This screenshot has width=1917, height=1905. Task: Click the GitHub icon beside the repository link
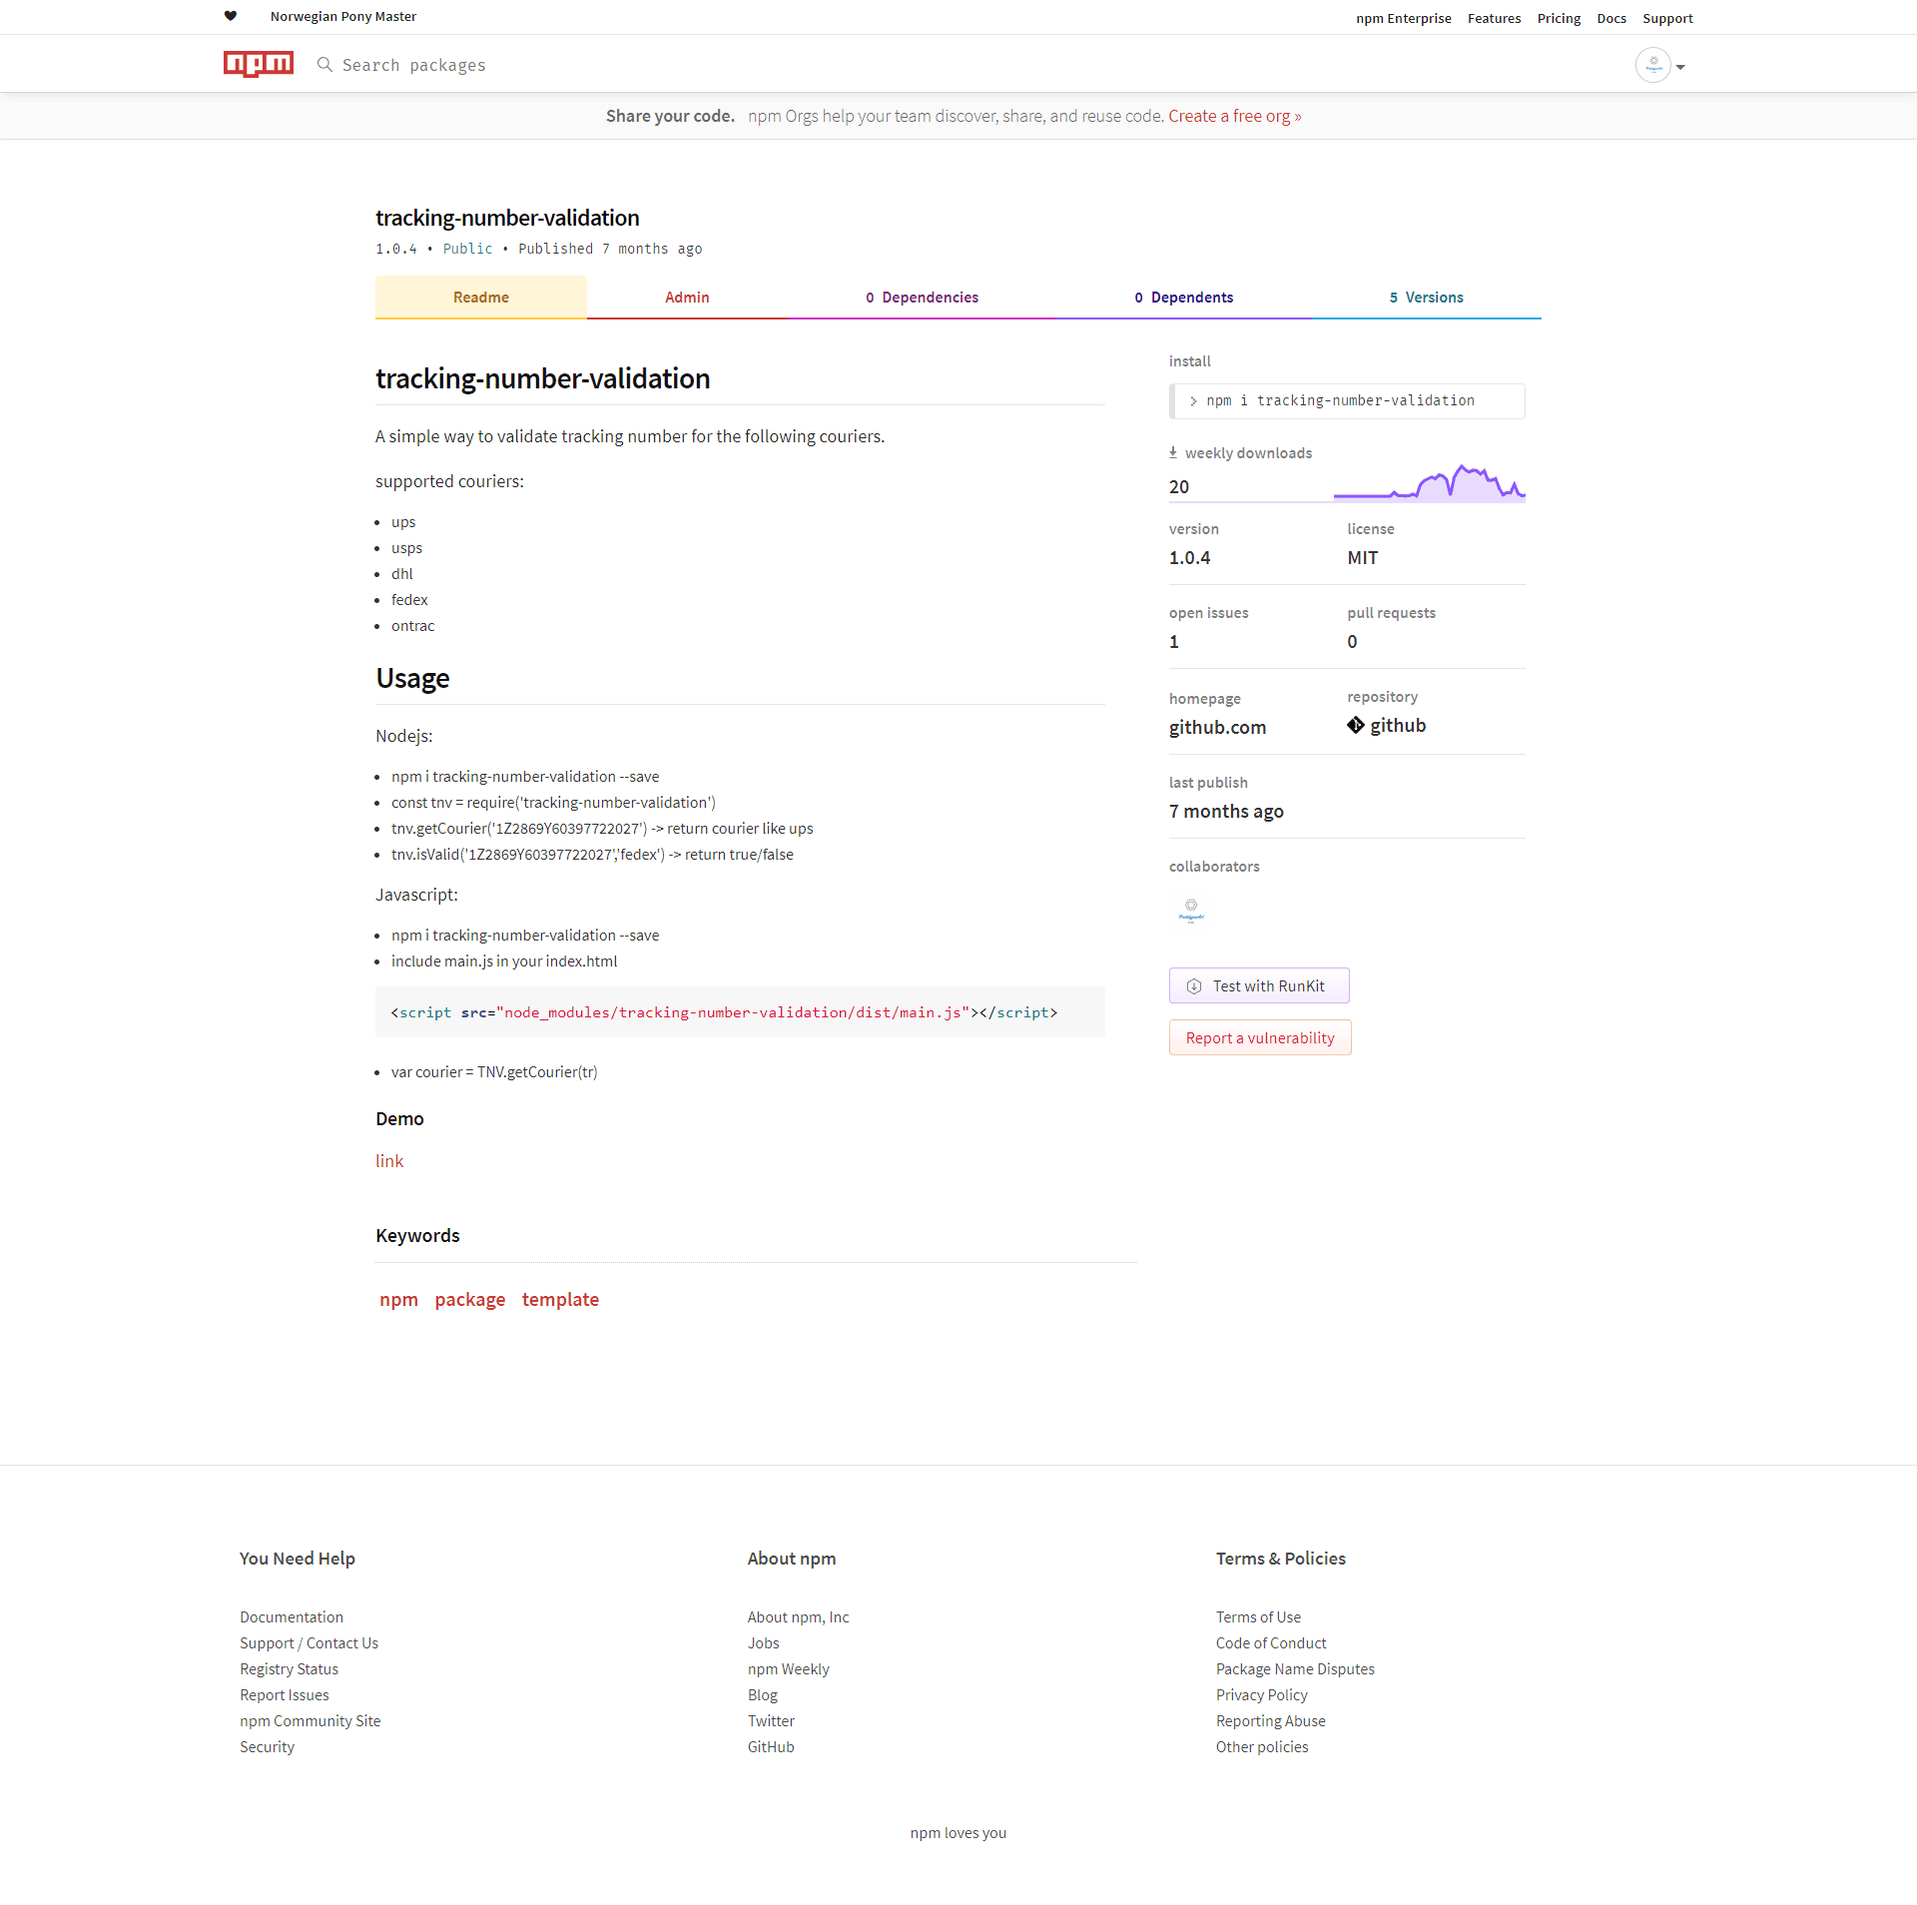1356,725
